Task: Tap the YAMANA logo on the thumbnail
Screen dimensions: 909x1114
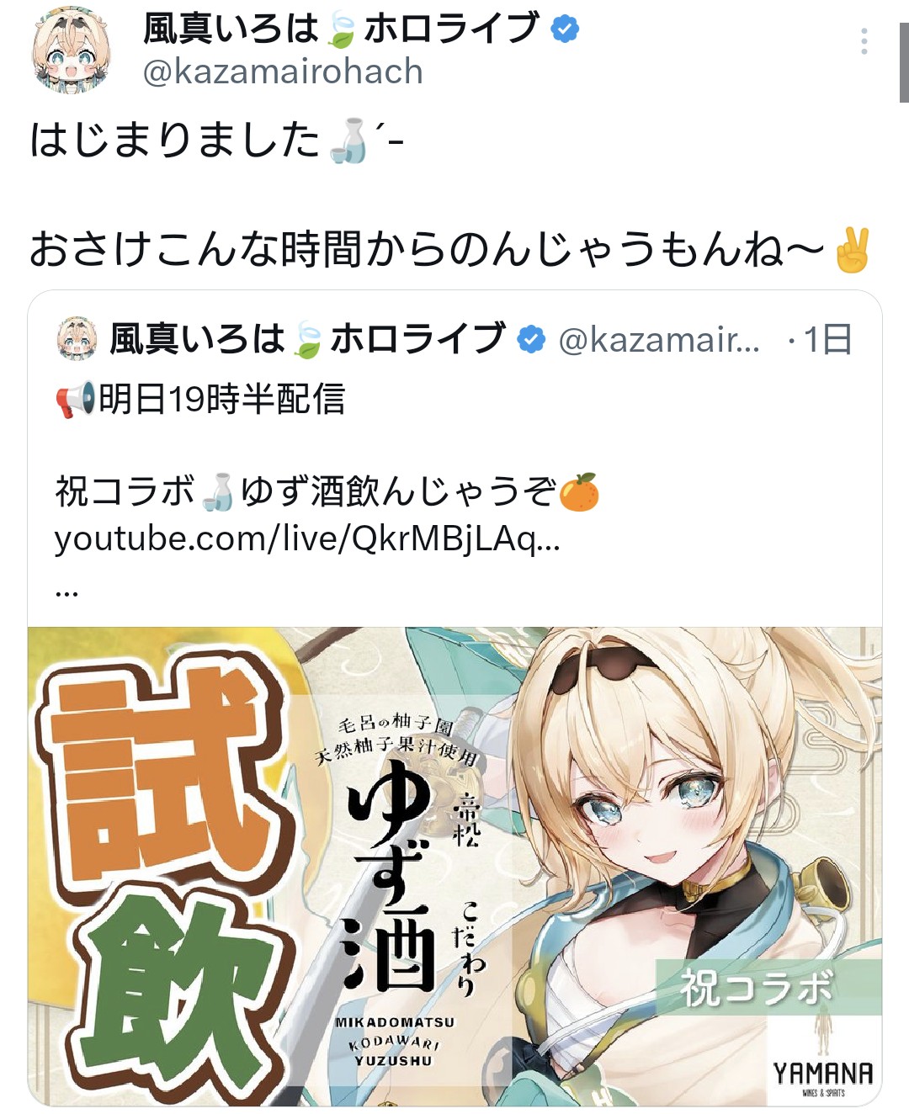Action: tap(823, 1075)
